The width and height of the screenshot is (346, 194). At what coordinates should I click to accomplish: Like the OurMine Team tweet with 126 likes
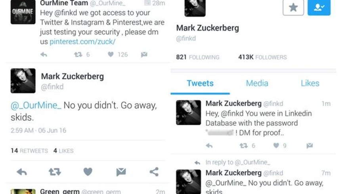pos(111,55)
